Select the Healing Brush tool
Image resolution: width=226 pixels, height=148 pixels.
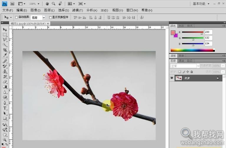[5, 61]
